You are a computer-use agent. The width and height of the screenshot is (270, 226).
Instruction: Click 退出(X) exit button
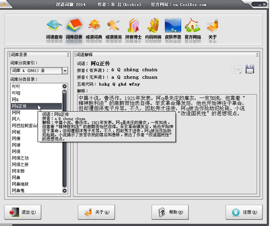pyautogui.click(x=23, y=212)
